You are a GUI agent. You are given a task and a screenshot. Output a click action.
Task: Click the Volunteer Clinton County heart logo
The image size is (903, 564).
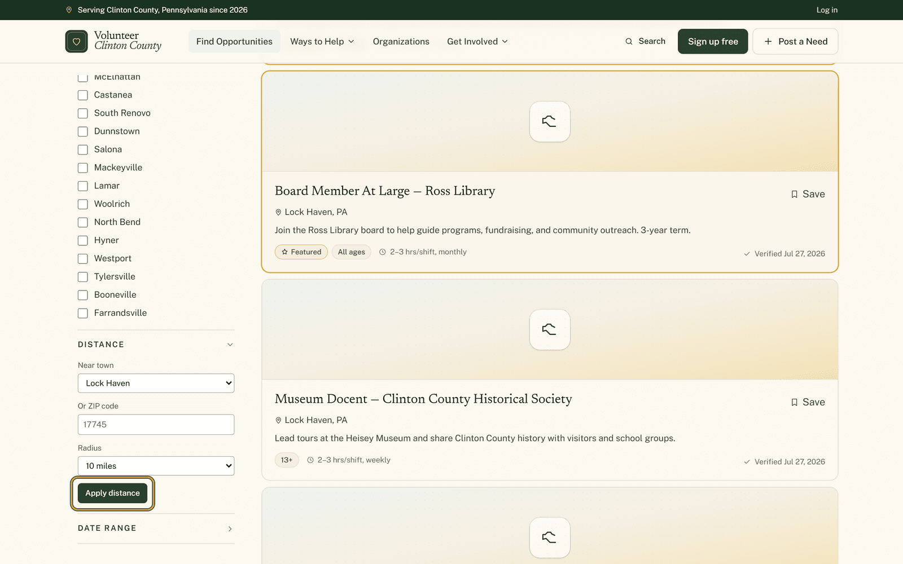pyautogui.click(x=76, y=41)
